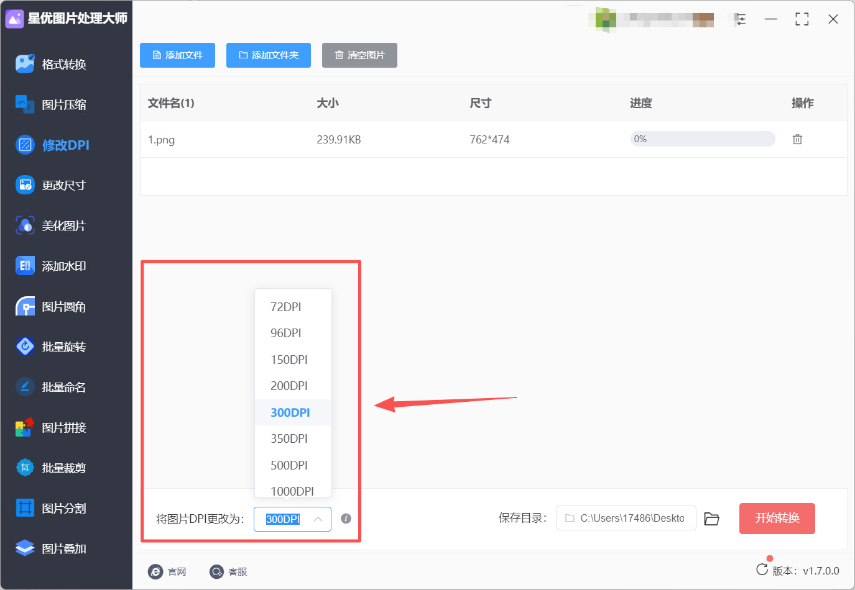Show DPI info tooltip icon
This screenshot has height=590, width=855.
(346, 519)
